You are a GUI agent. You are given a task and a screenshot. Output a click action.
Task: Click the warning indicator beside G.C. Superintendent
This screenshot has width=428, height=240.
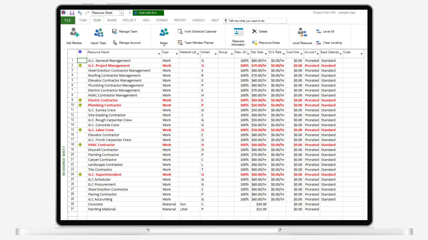click(80, 174)
